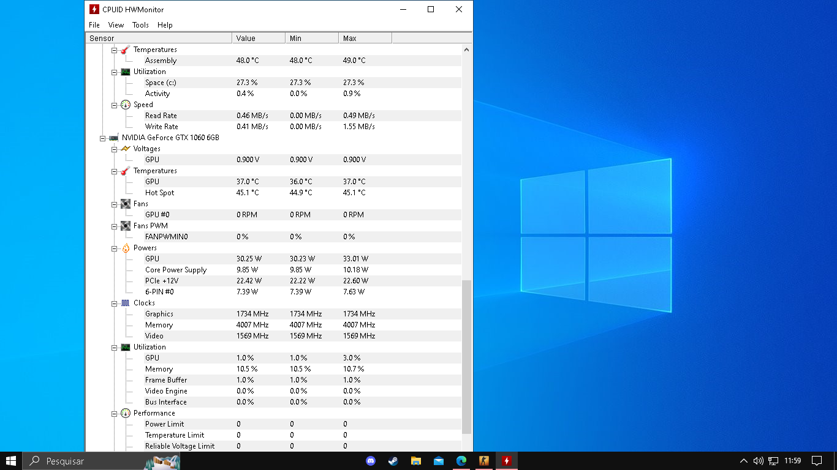Collapse the Speed section

tap(114, 105)
